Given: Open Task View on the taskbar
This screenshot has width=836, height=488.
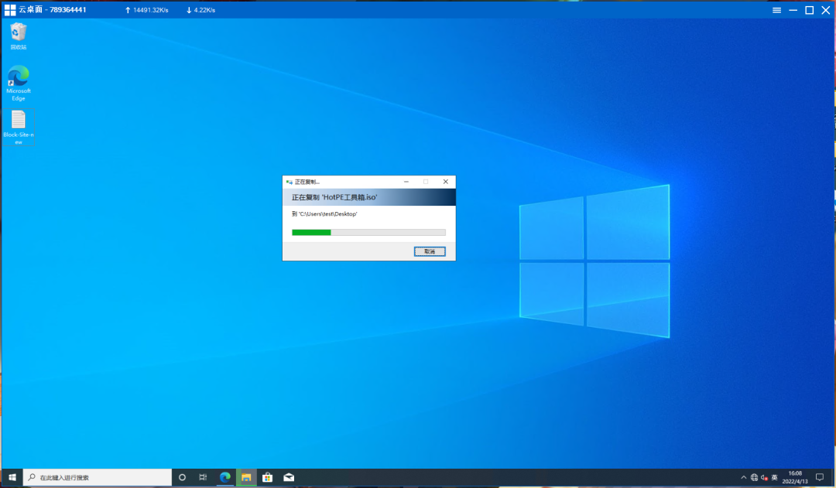Looking at the screenshot, I should pyautogui.click(x=203, y=477).
